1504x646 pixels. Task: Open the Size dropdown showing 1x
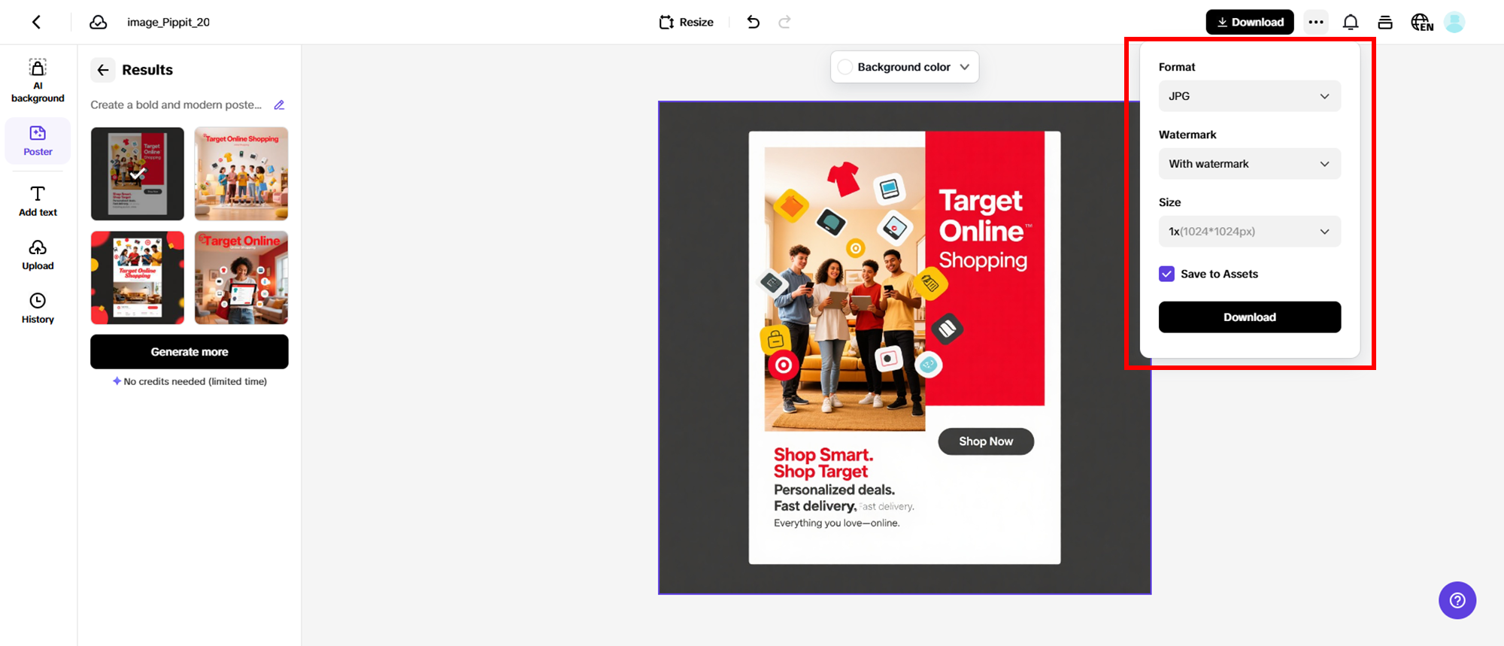[x=1250, y=232]
